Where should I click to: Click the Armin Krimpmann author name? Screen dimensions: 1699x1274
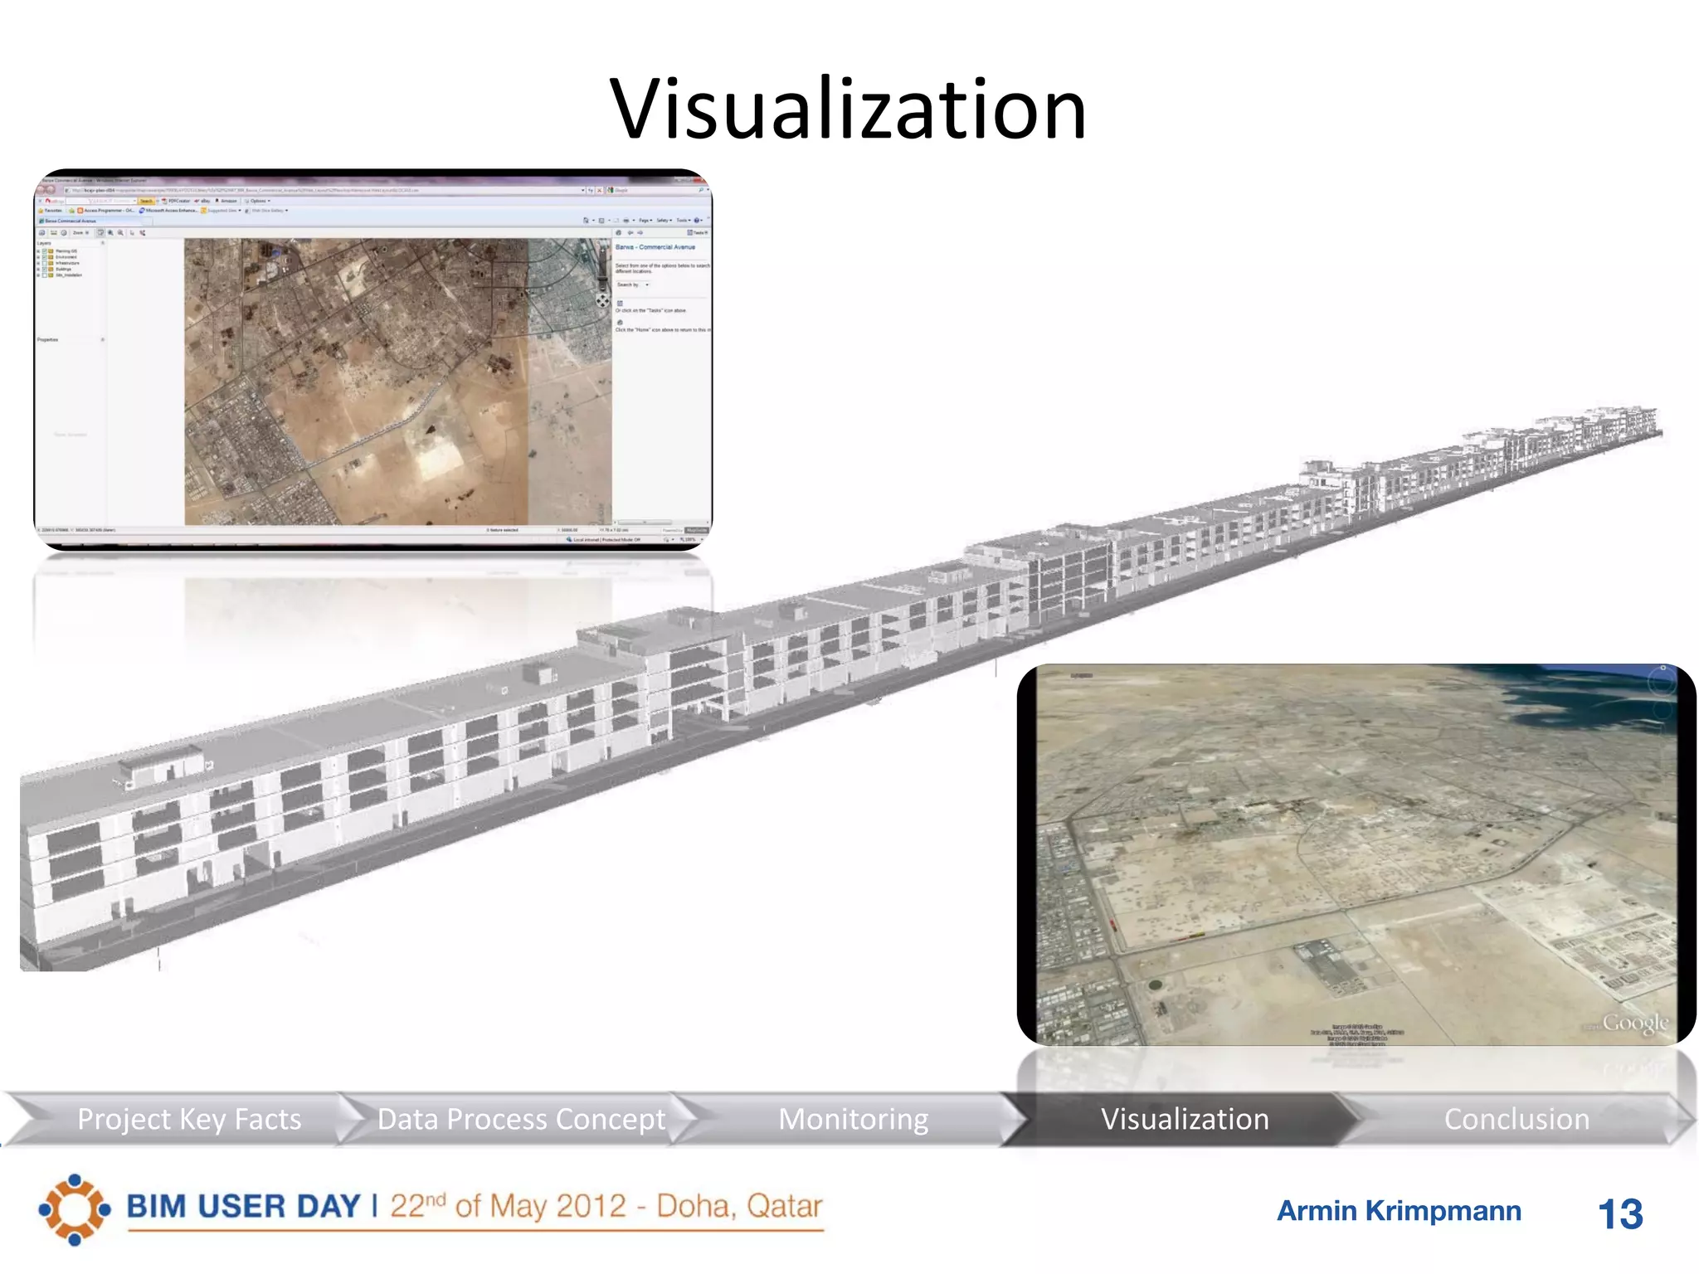(x=1399, y=1211)
